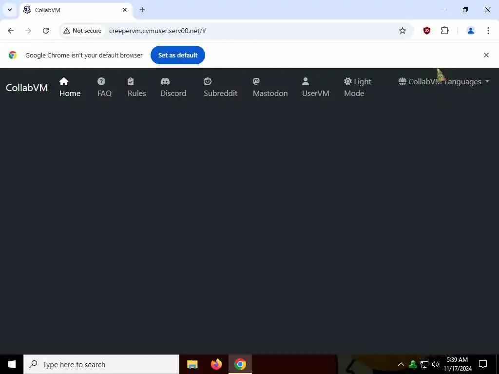Screen dimensions: 499x374
Task: Click the Chrome taskbar icon
Action: [x=240, y=364]
